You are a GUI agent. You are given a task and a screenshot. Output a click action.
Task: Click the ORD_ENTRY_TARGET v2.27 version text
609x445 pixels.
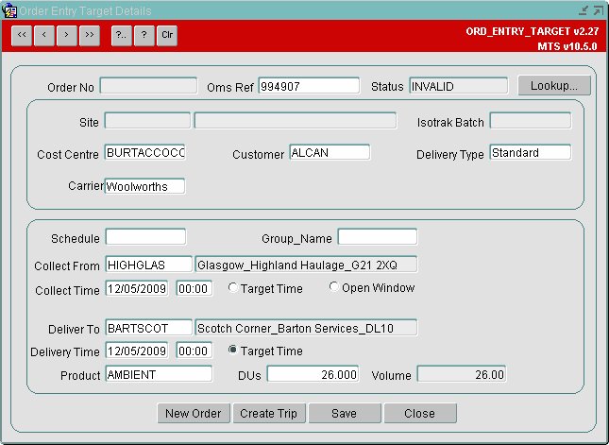pyautogui.click(x=533, y=31)
